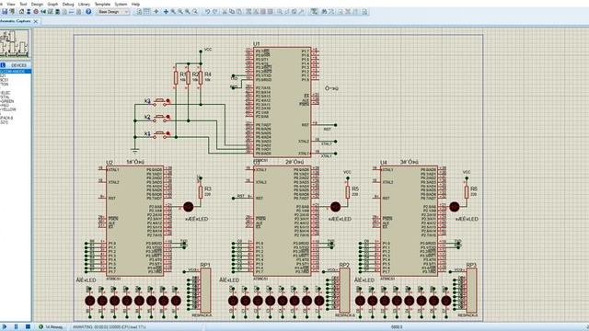589x331 pixels.
Task: Click the Undo toolbar icon
Action: coord(207,12)
